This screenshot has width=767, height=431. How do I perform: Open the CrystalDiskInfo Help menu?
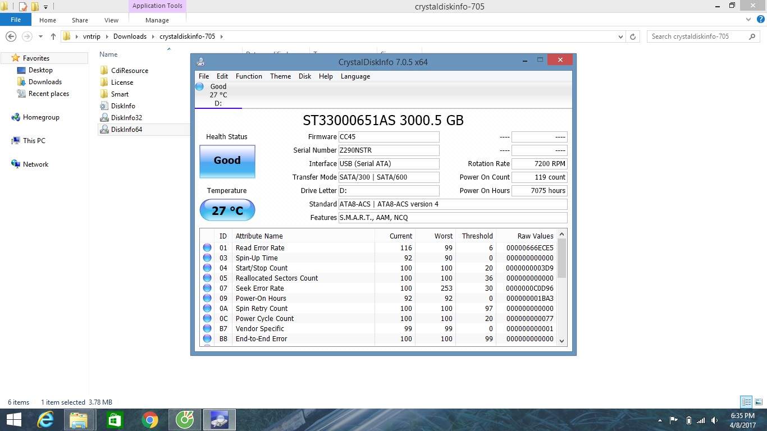(x=326, y=76)
